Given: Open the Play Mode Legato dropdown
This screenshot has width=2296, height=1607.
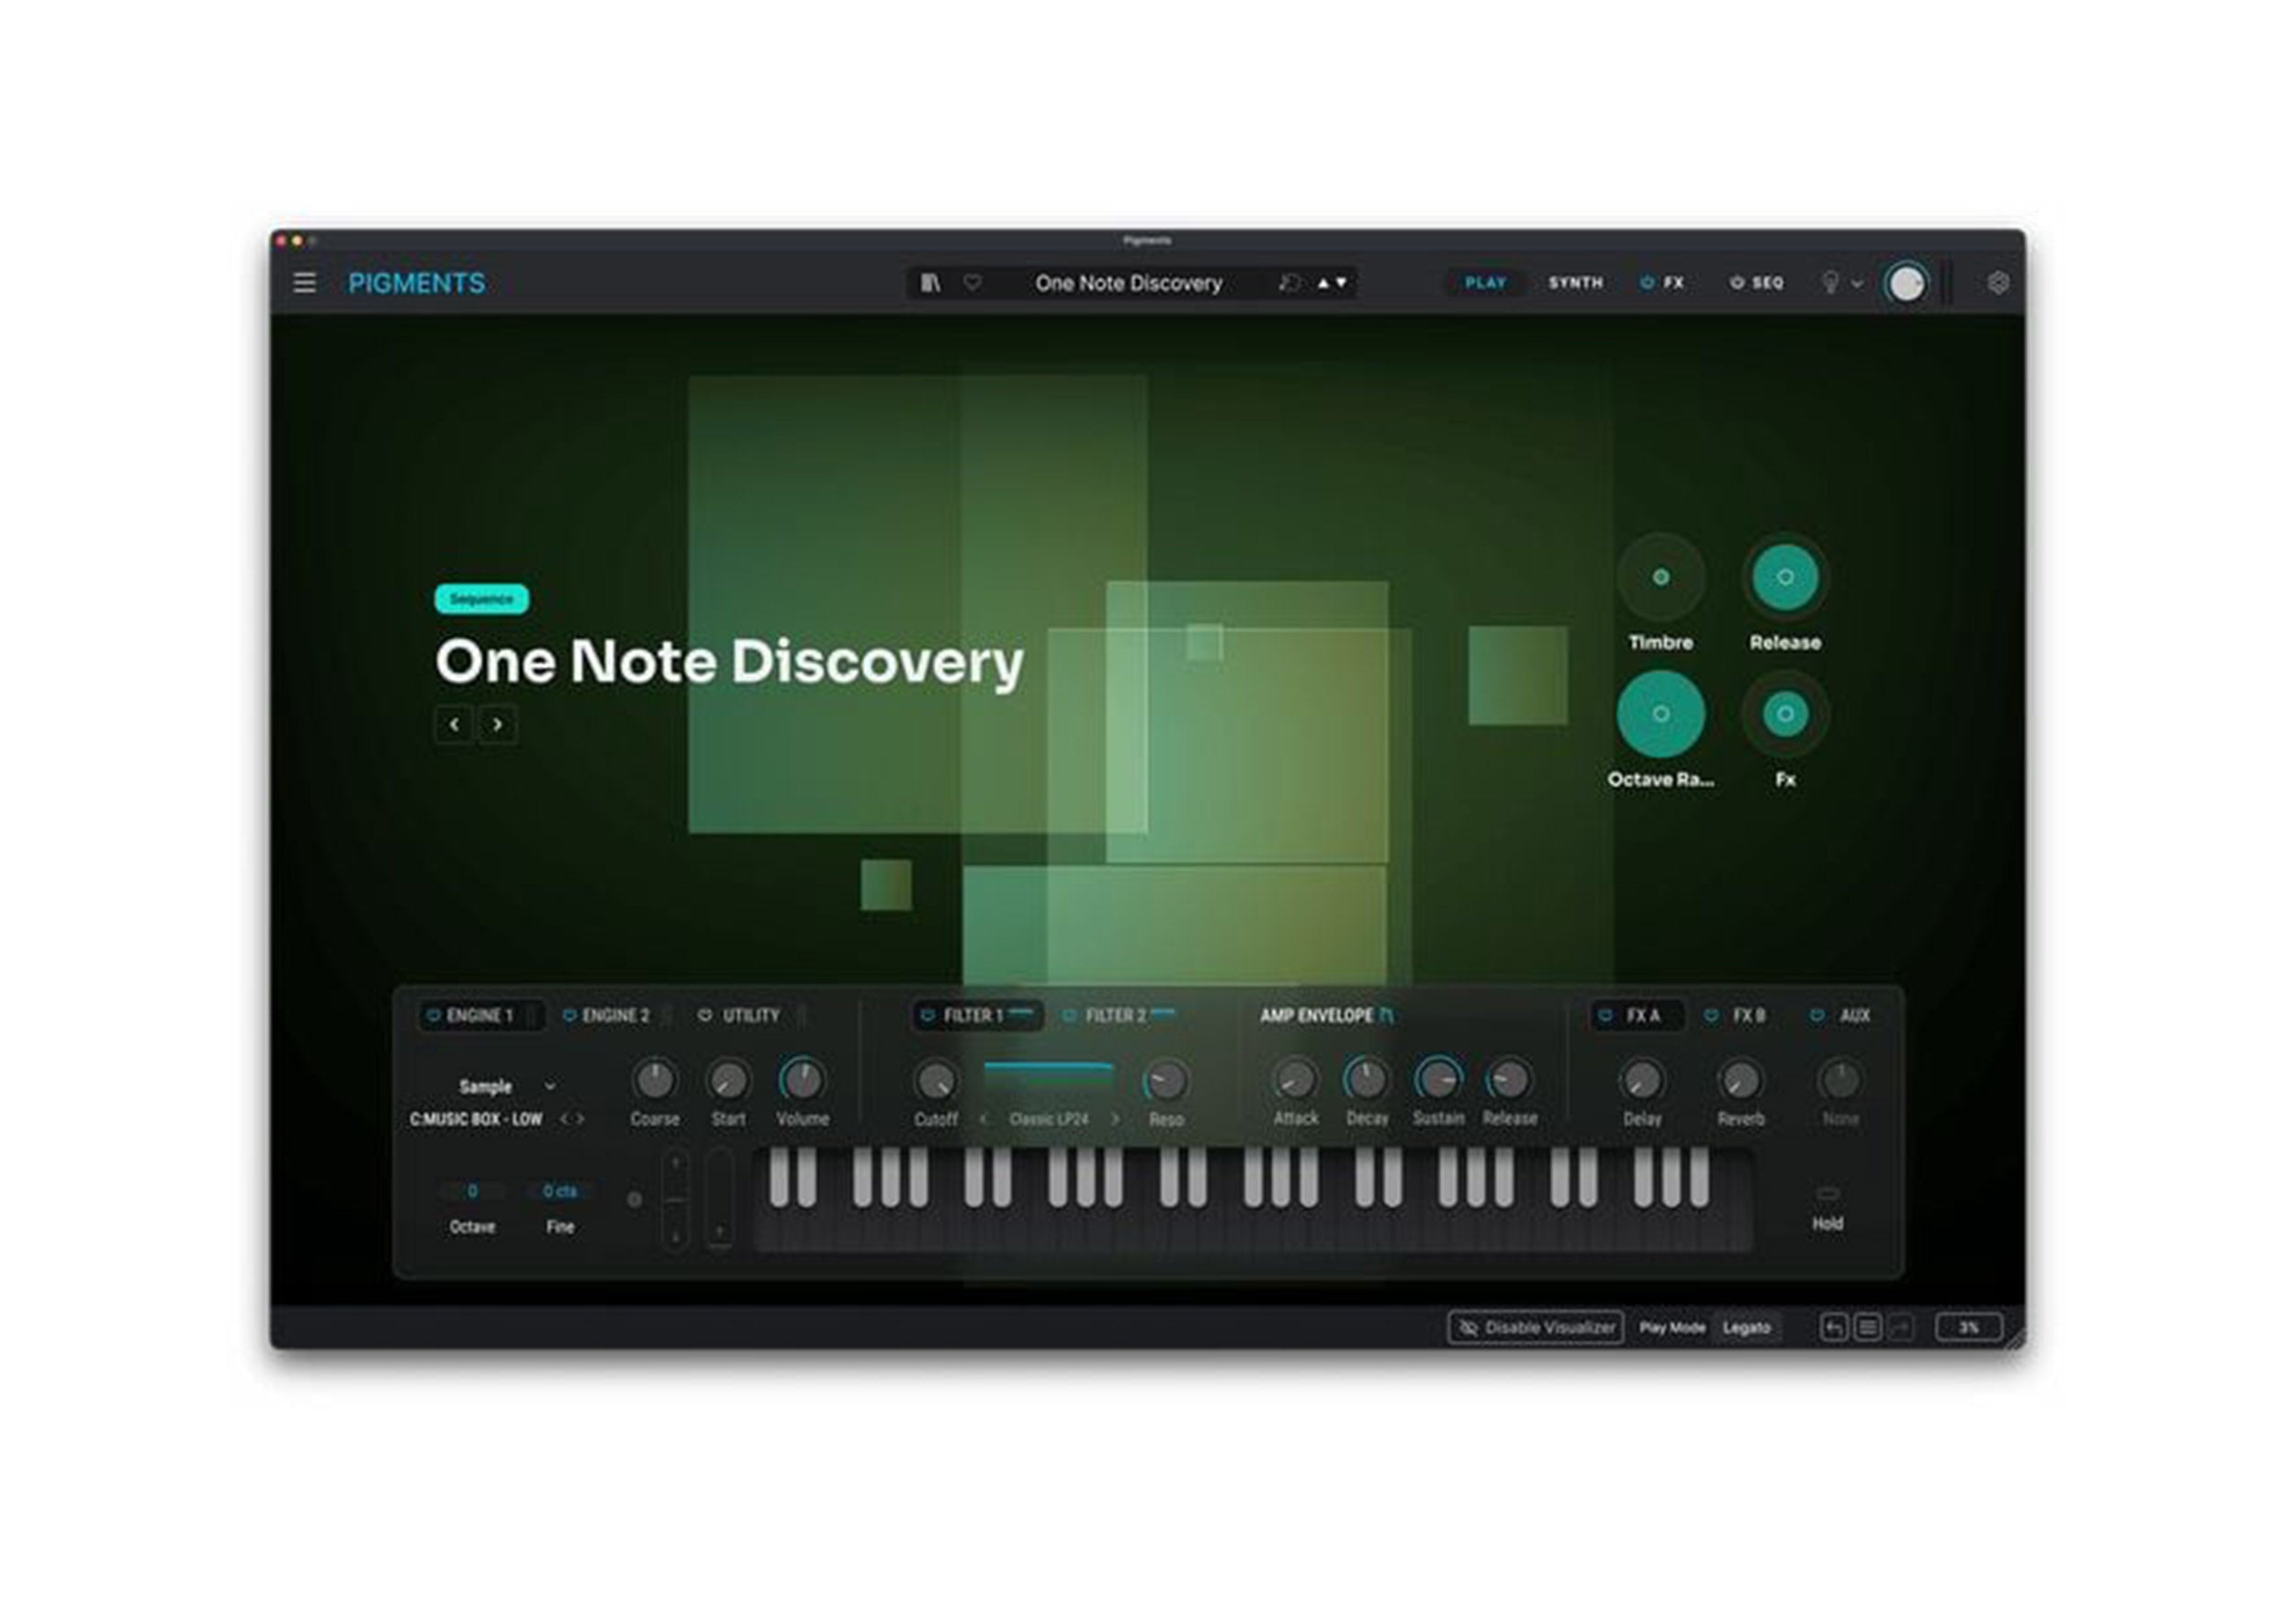Looking at the screenshot, I should pyautogui.click(x=1746, y=1328).
